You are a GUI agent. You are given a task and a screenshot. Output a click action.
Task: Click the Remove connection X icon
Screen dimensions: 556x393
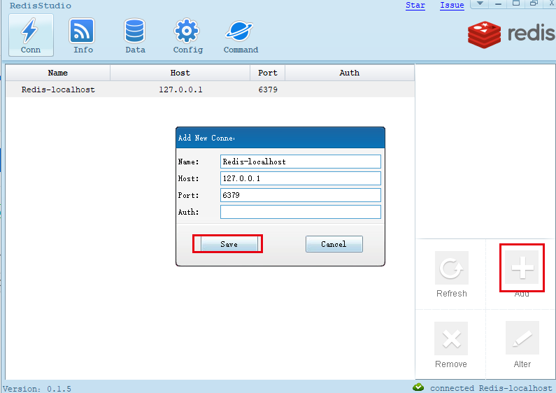click(x=451, y=339)
